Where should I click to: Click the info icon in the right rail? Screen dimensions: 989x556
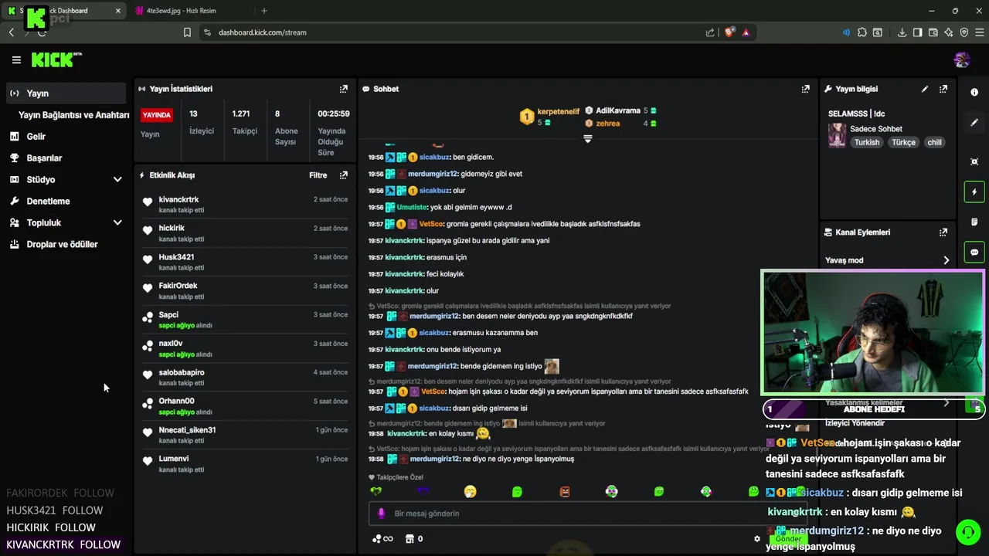pos(974,92)
